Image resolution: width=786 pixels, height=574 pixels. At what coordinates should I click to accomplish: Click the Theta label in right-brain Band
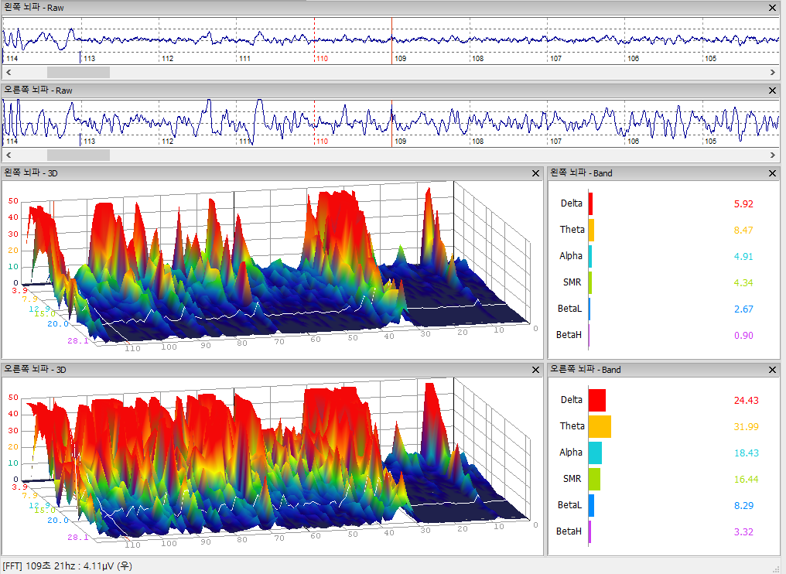[x=572, y=425]
